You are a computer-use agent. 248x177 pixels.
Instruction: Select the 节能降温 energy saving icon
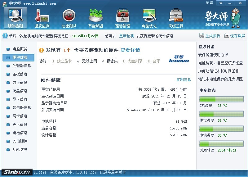tap(96, 18)
